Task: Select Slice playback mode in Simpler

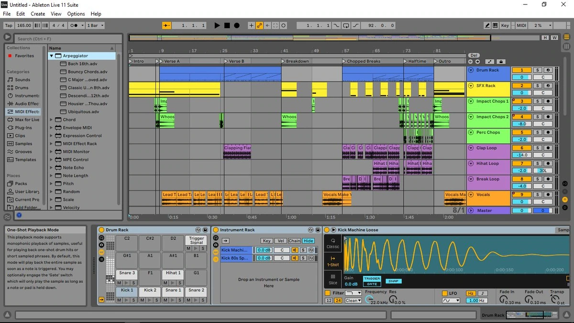Action: click(x=333, y=278)
